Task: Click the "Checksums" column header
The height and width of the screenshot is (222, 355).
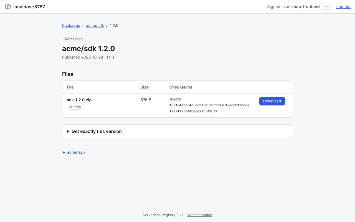Action: click(x=181, y=87)
